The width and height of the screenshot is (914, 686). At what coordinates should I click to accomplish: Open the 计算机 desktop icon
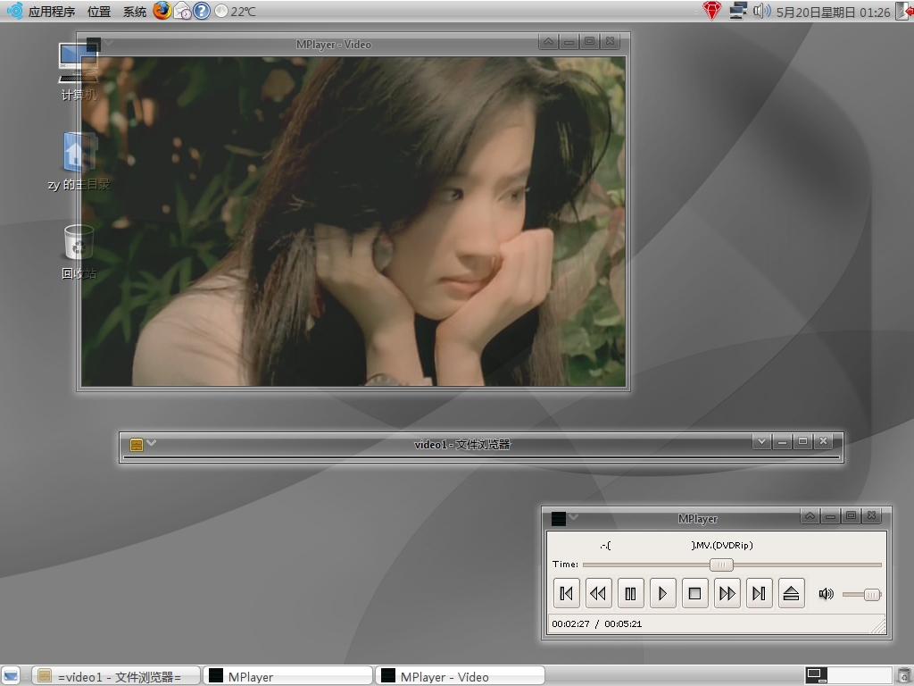pos(79,70)
